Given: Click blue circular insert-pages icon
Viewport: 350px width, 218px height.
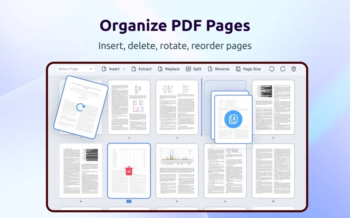Looking at the screenshot, I should (x=233, y=119).
